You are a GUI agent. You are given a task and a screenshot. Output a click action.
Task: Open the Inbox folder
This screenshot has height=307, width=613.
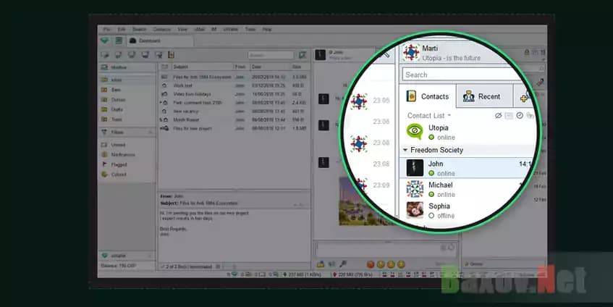(x=117, y=79)
